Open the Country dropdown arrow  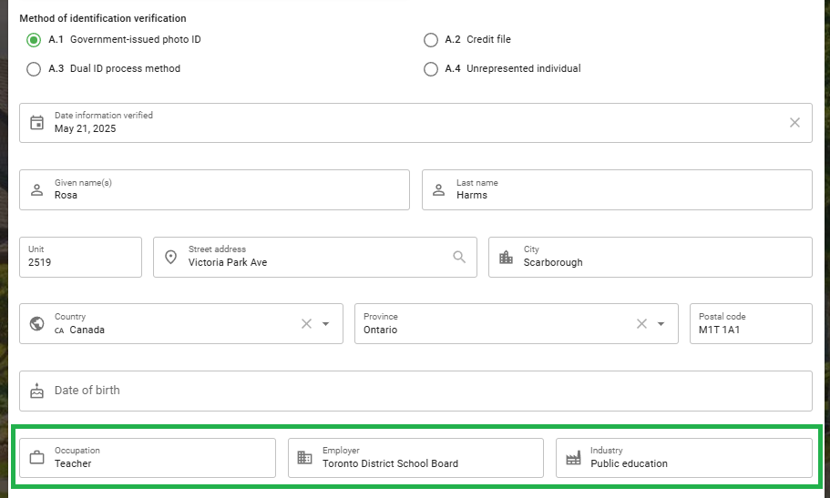[325, 324]
